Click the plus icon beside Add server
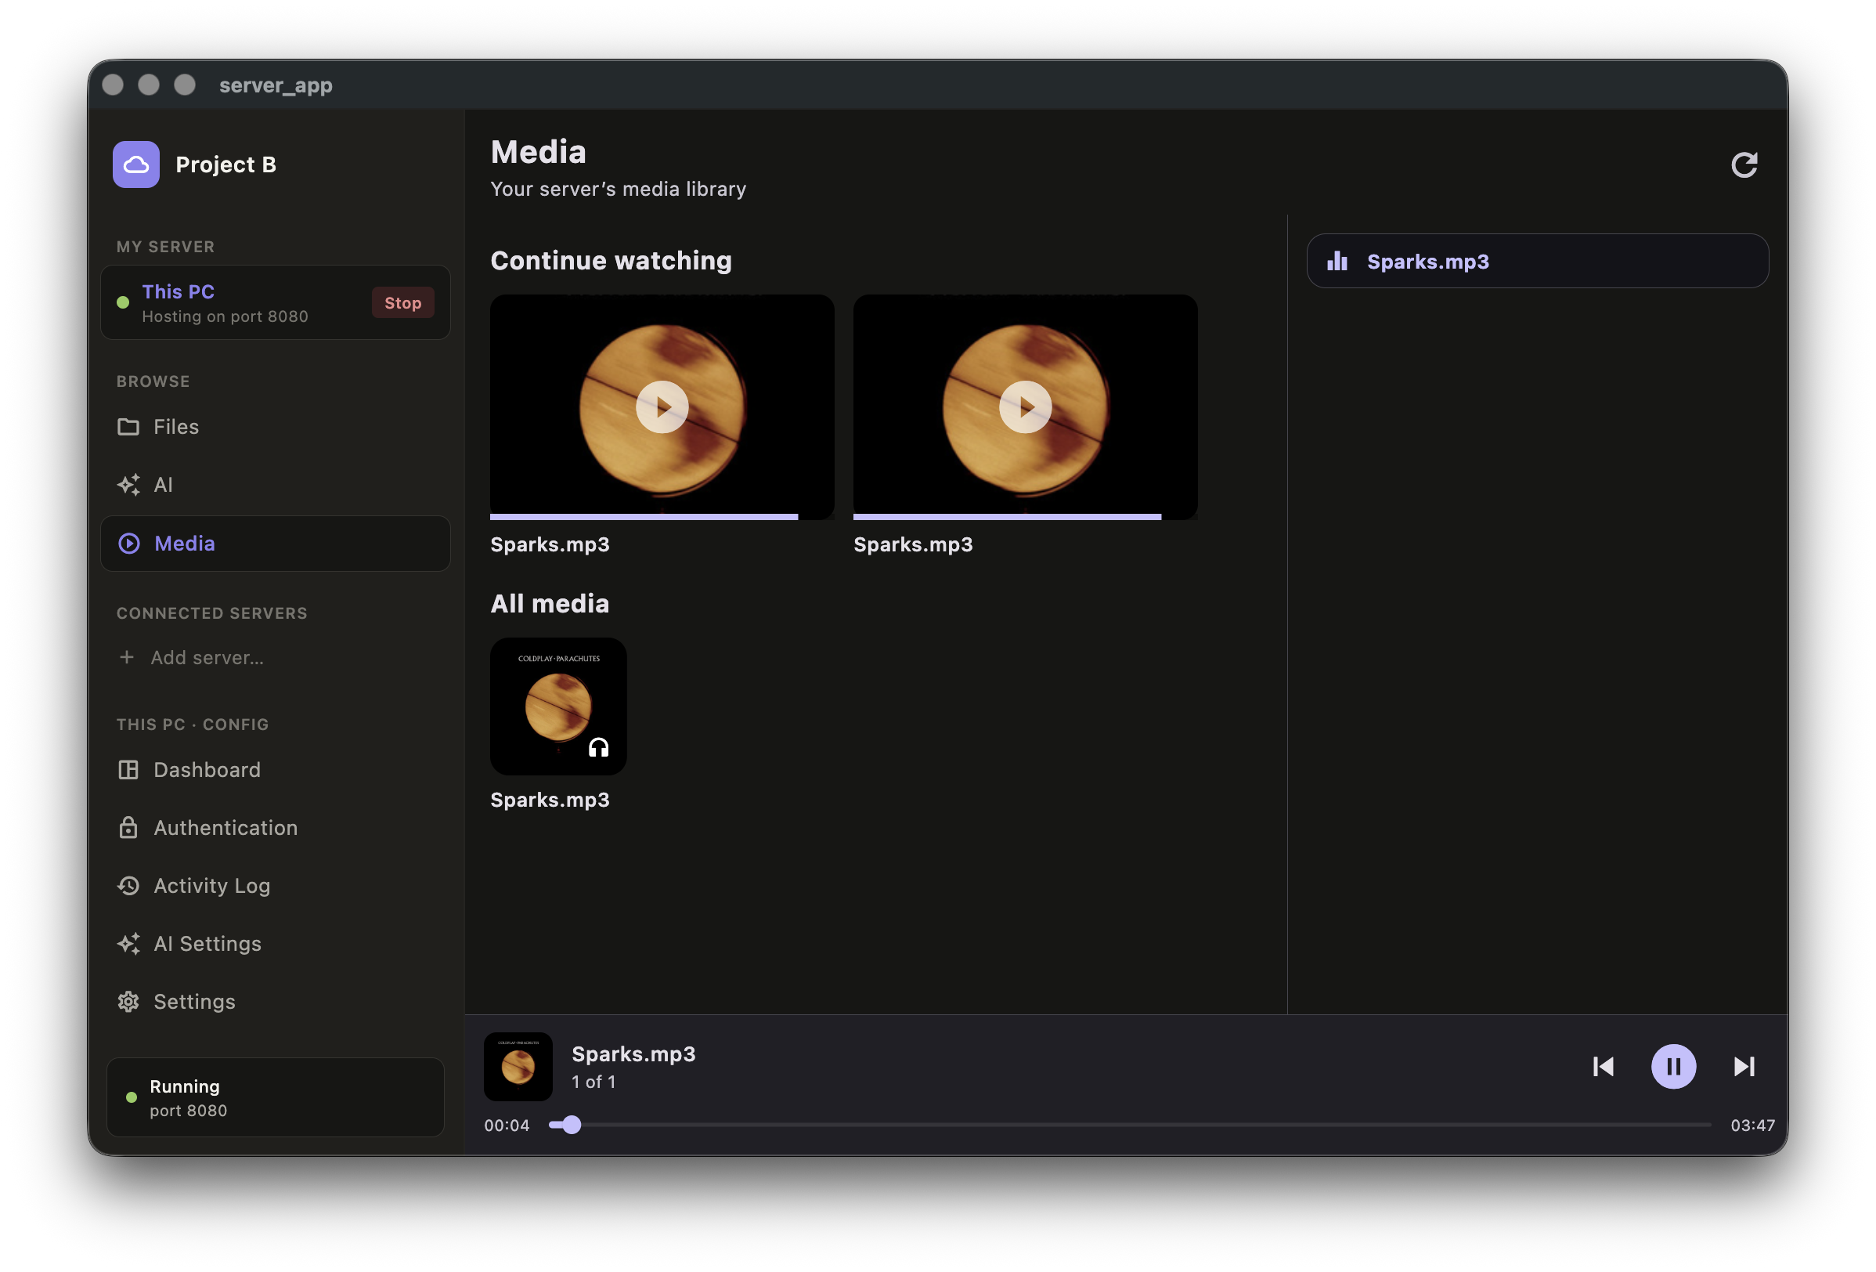1876x1272 pixels. (127, 657)
